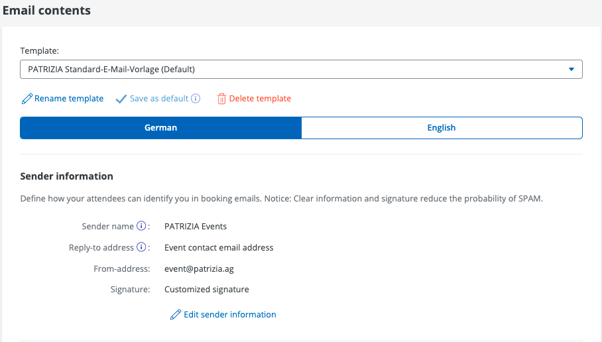
Task: Switch to the English language tab
Action: coord(442,128)
